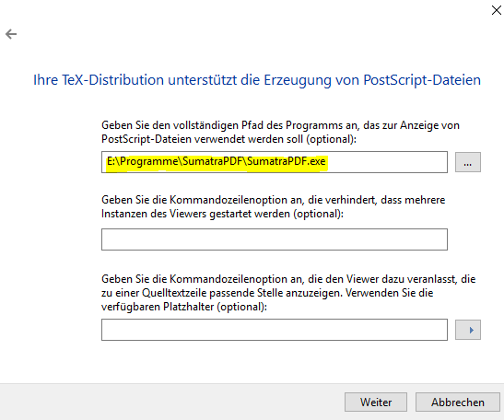504x420 pixels.
Task: Click into the PostScript viewer path field
Action: [x=275, y=162]
